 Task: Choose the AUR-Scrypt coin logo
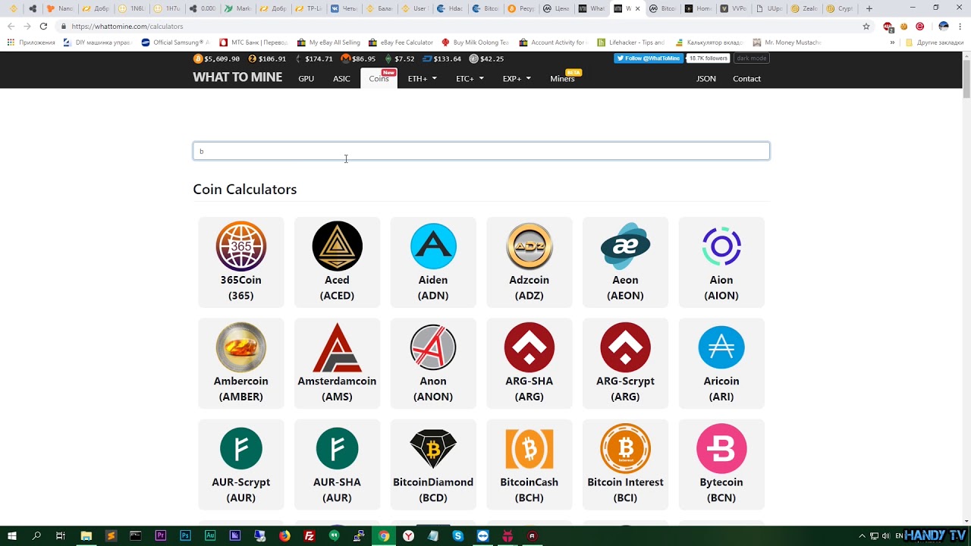pos(241,448)
